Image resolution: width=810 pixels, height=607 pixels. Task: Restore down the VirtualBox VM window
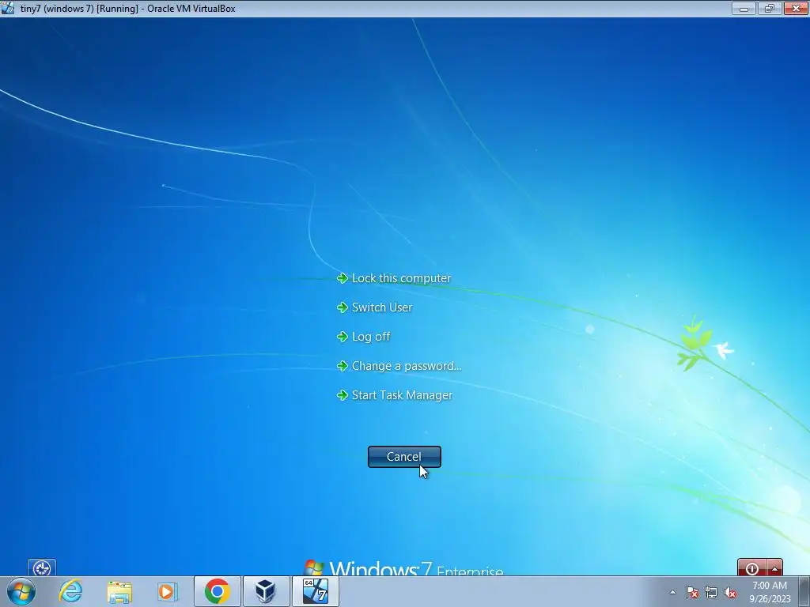coord(770,8)
